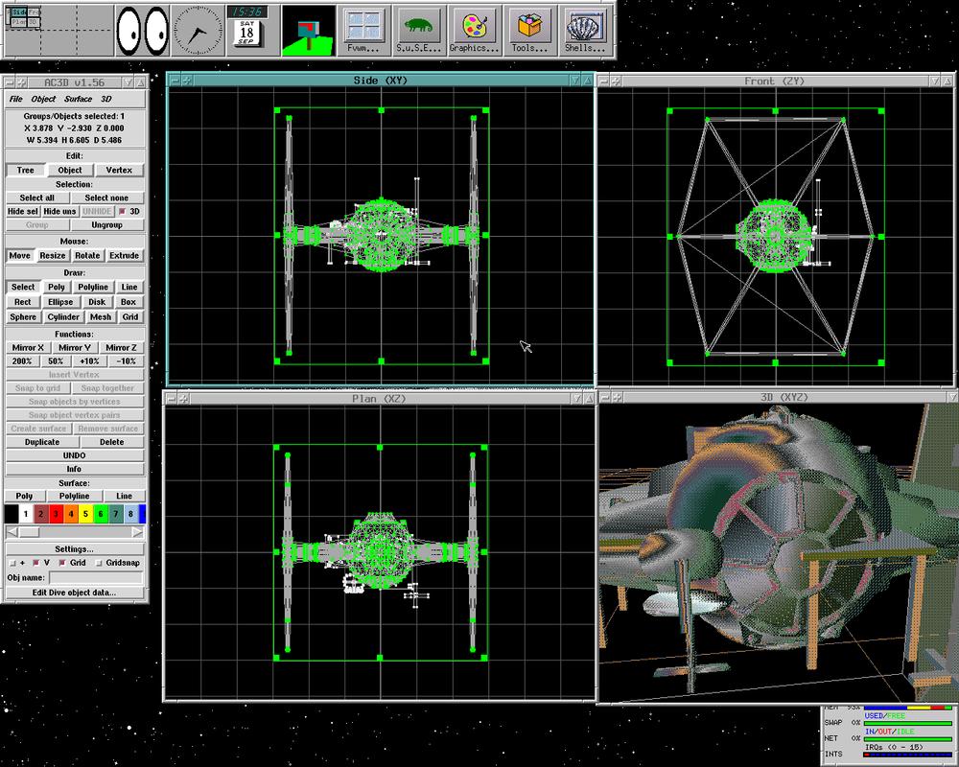The width and height of the screenshot is (959, 767).
Task: Switch Edit mode to Tree
Action: click(x=26, y=170)
